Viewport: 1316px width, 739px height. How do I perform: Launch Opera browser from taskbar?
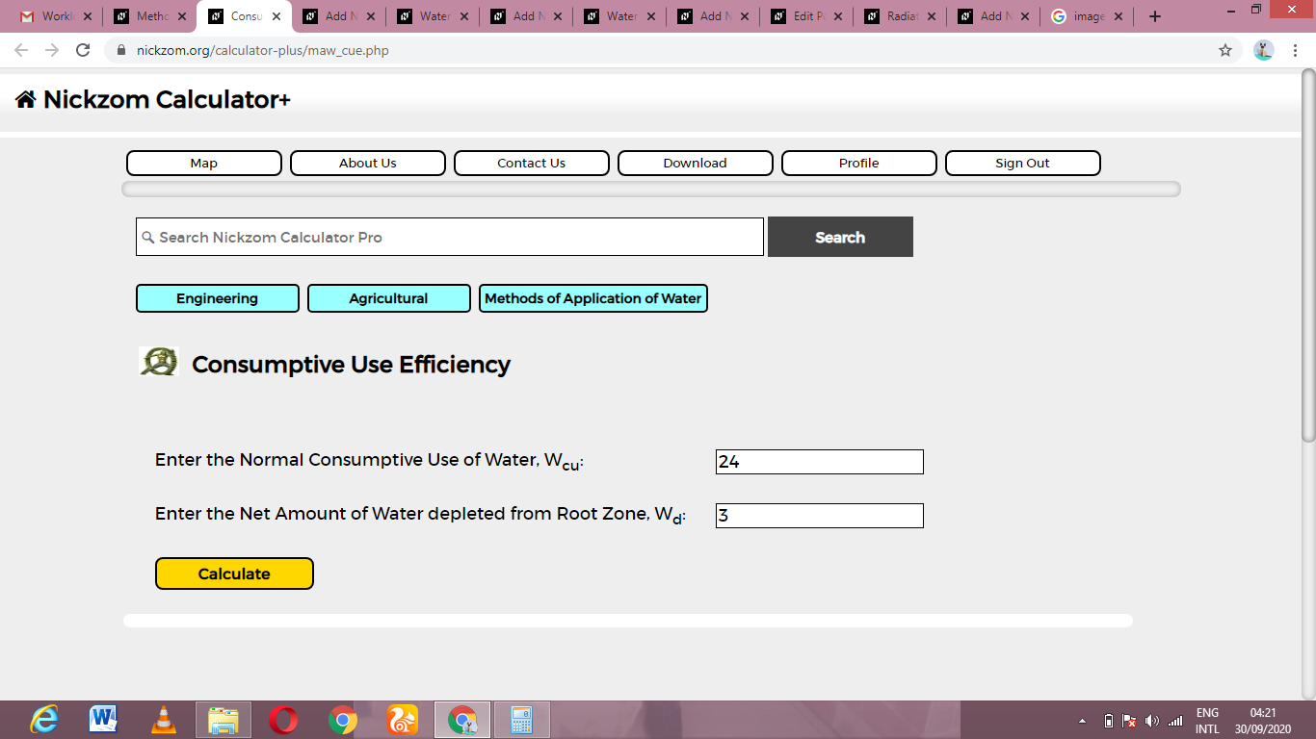[283, 720]
